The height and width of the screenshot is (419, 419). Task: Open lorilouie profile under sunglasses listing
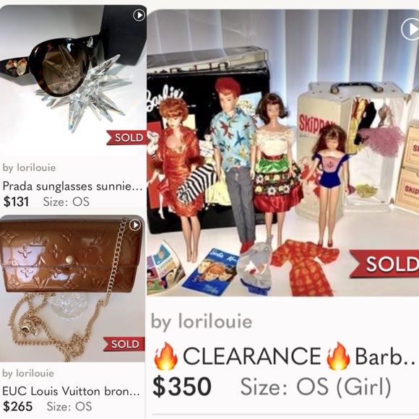[29, 168]
